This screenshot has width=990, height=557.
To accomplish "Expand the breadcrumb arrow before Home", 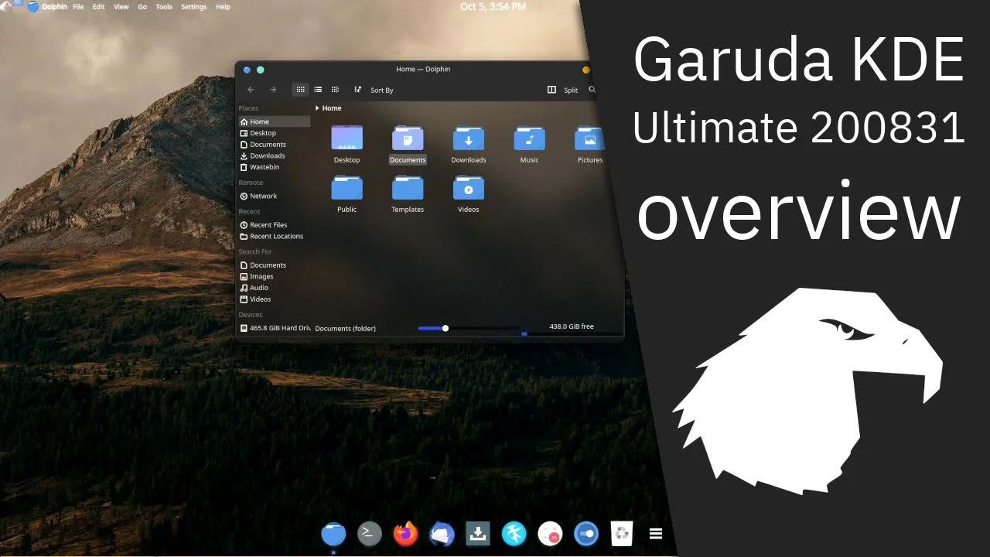I will [x=317, y=108].
